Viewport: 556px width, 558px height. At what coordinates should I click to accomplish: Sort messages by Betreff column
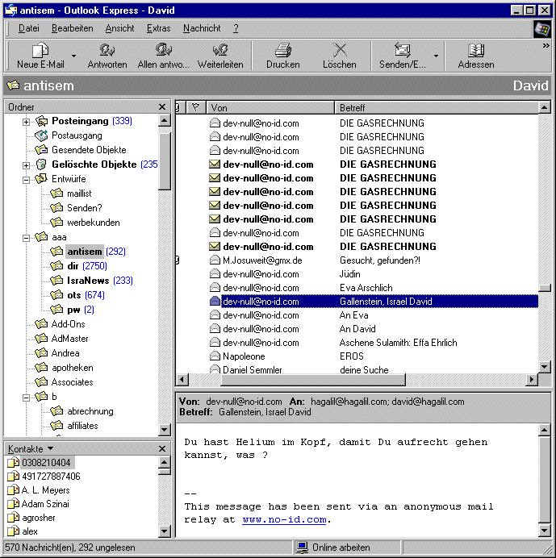pyautogui.click(x=436, y=107)
